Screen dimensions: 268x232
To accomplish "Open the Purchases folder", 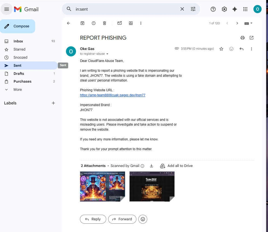I will click(x=29, y=82).
